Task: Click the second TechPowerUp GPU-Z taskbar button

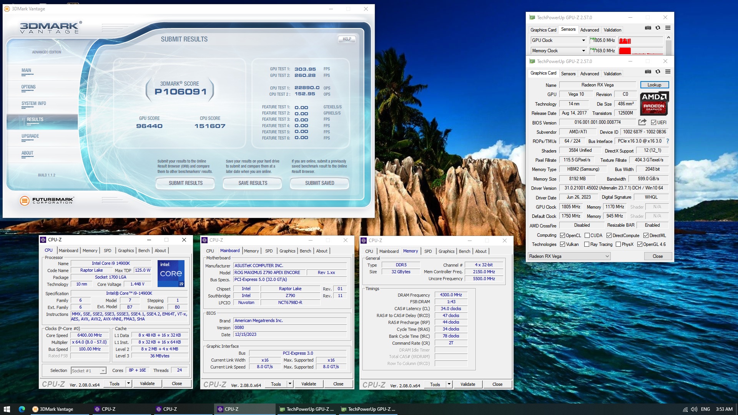Action: click(368, 409)
